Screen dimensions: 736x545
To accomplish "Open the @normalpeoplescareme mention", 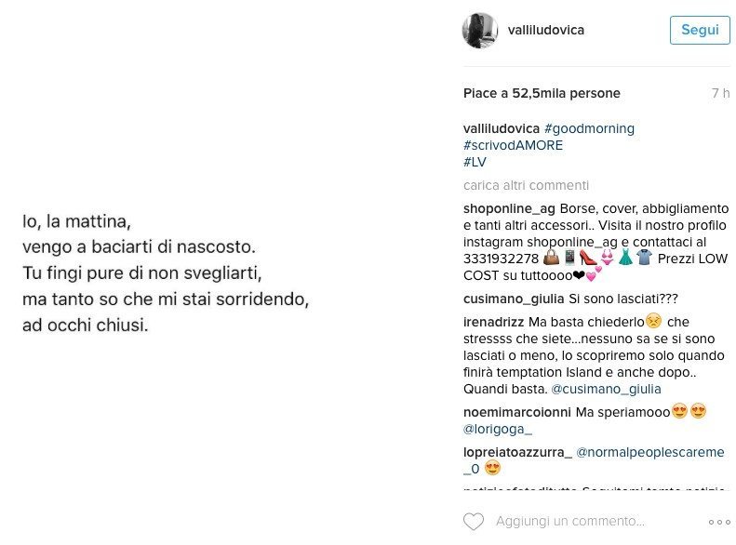I will click(650, 452).
